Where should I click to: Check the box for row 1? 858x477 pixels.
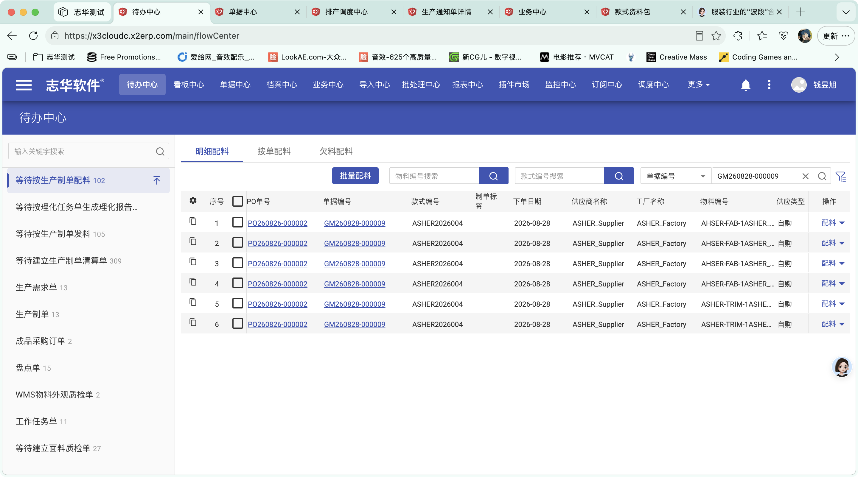[x=237, y=222]
